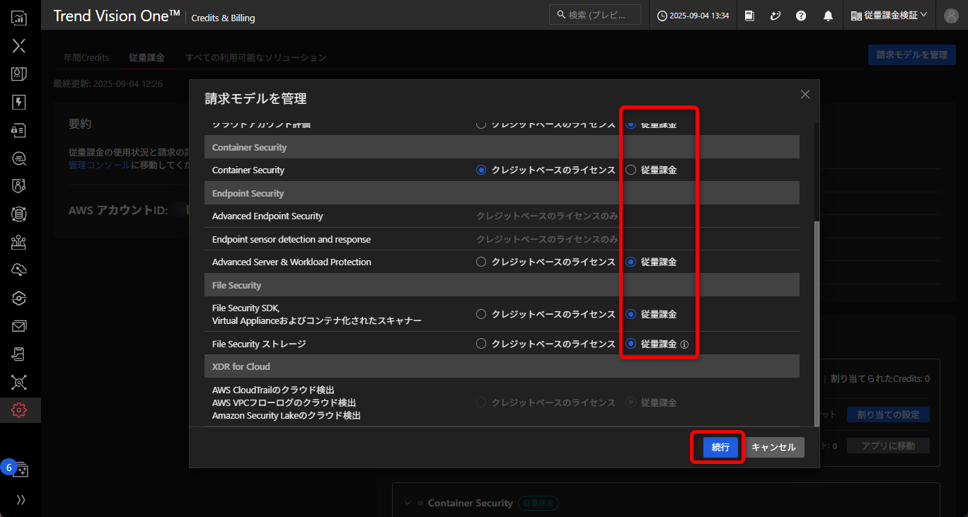
Task: Open the documentation book icon in header
Action: [750, 16]
